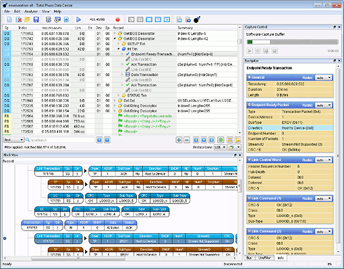Click the export data toolbar icon
The height and width of the screenshot is (269, 344).
188,20
